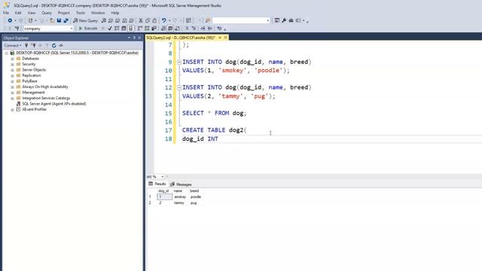Click the Paste icon in toolbar
This screenshot has height=271, width=482.
[154, 20]
